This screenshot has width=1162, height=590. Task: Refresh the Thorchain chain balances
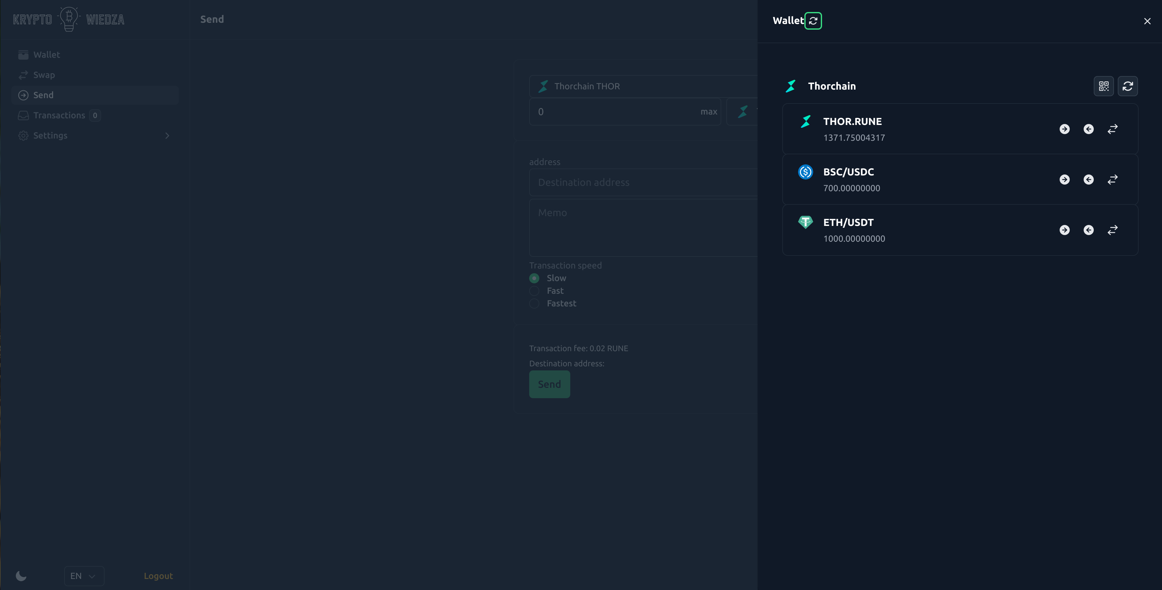point(1127,86)
